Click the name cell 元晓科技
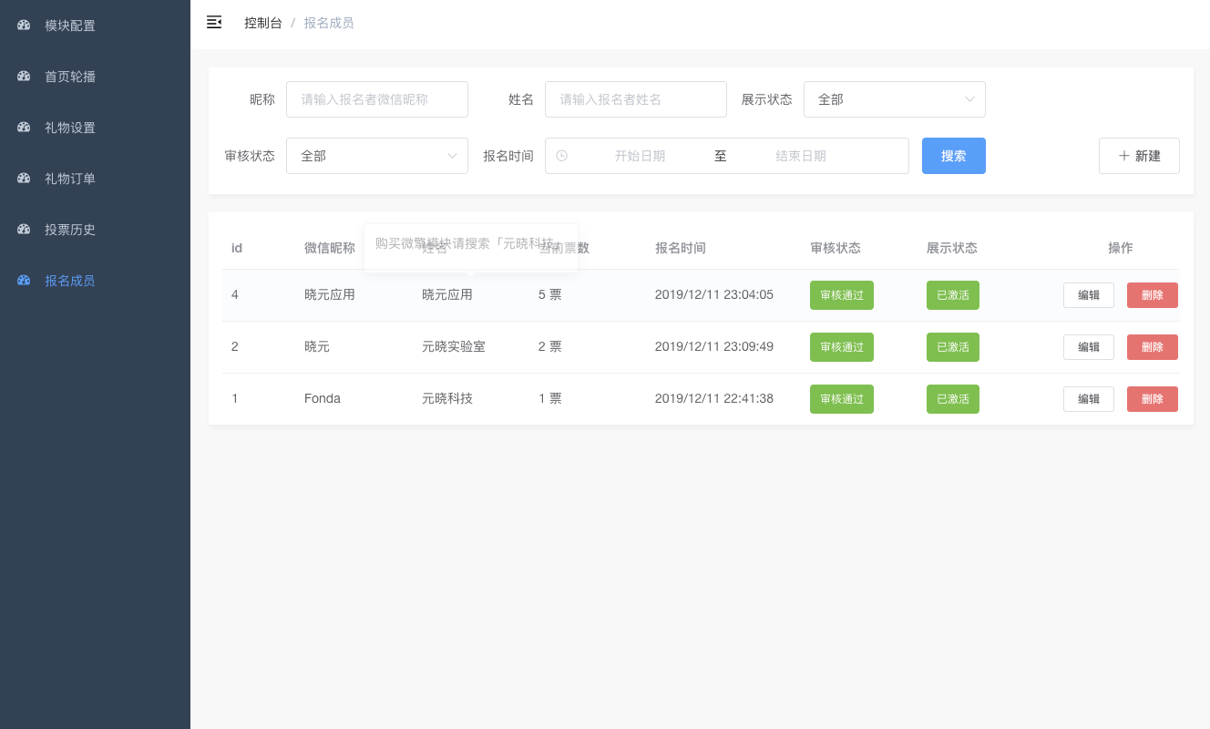 447,398
